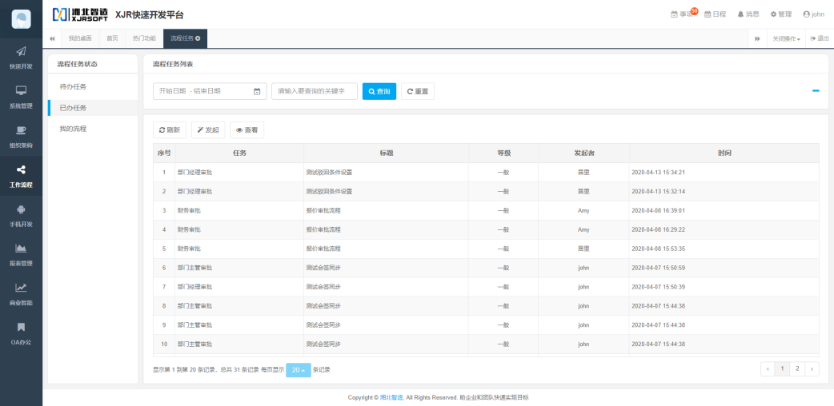The image size is (834, 406).
Task: Select 已办任务 in the task status list
Action: [93, 108]
